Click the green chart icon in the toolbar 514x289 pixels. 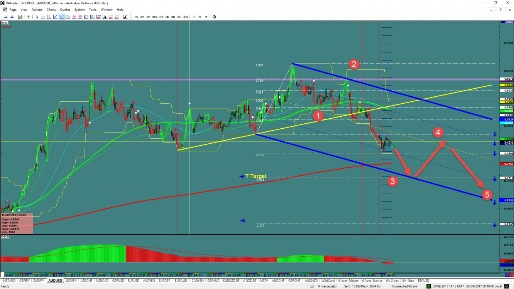click(20, 17)
